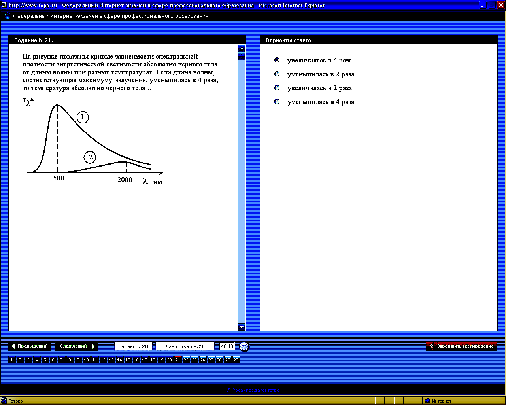Click the scrollbar thumb in question panel

tap(242, 56)
